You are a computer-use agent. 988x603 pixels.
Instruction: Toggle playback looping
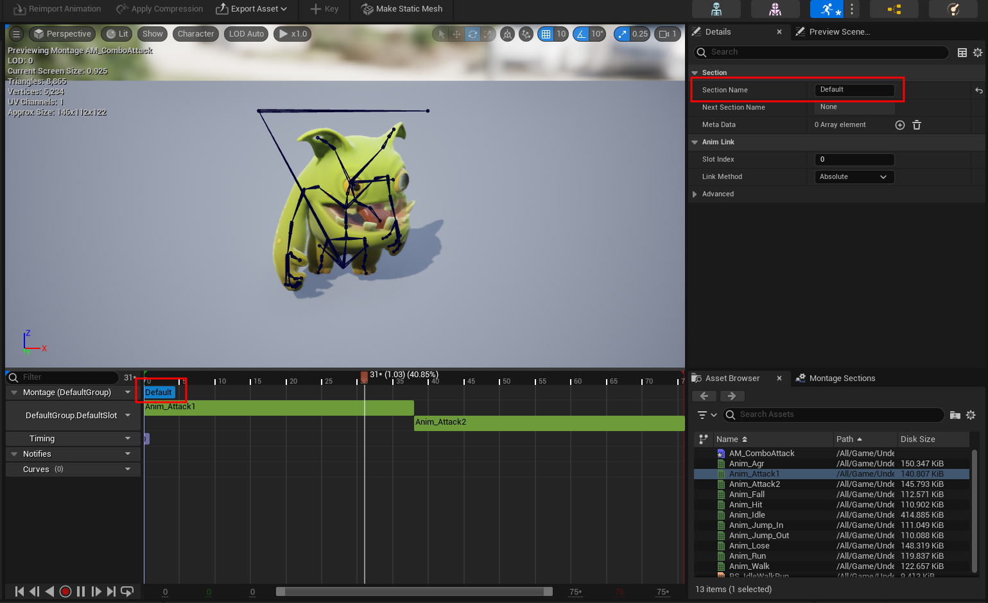pos(127,591)
